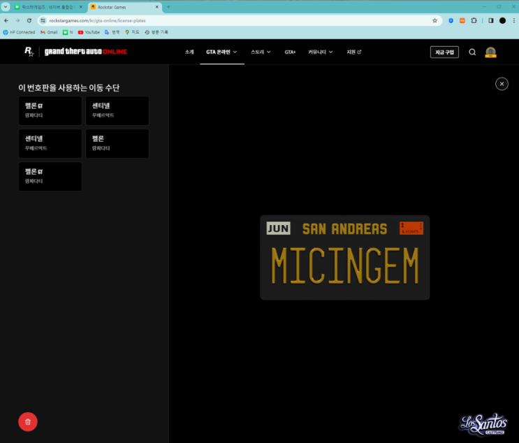Open the Chrome three-dot menu

(513, 20)
